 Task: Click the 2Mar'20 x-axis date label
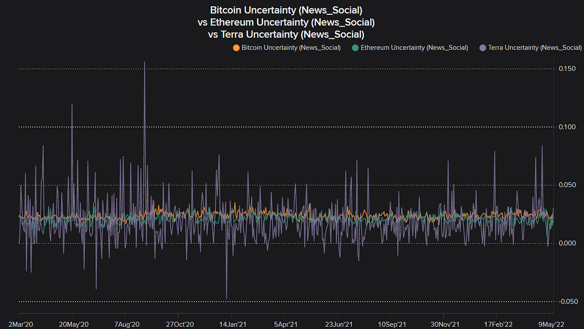pos(21,324)
